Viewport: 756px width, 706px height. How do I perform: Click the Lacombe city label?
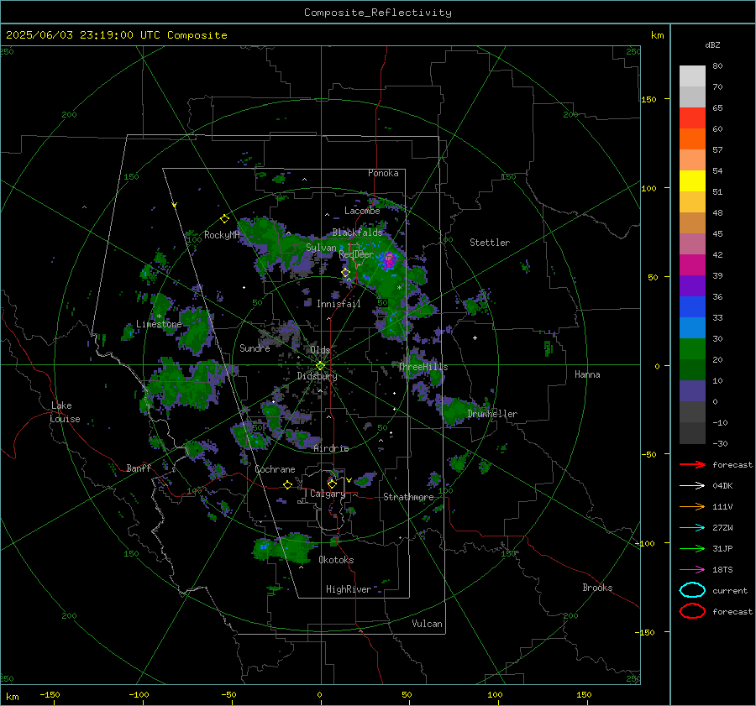point(362,211)
